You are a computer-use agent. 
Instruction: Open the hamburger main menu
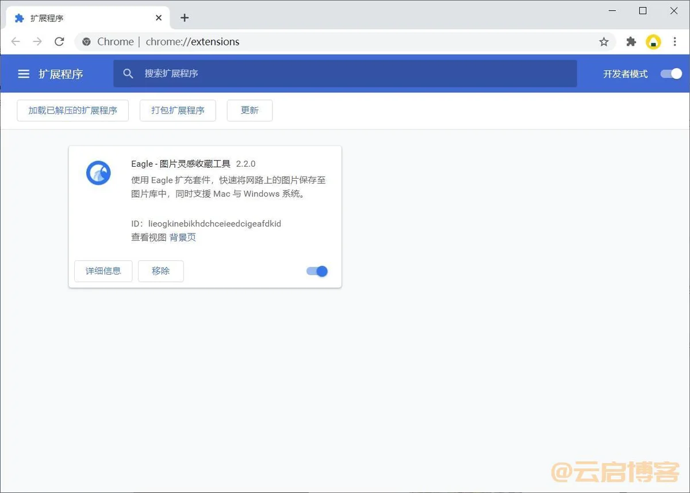(x=24, y=74)
